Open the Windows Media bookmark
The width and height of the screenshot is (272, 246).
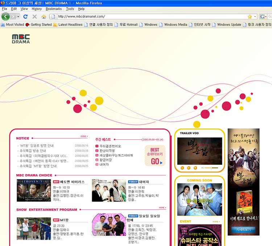173,25
